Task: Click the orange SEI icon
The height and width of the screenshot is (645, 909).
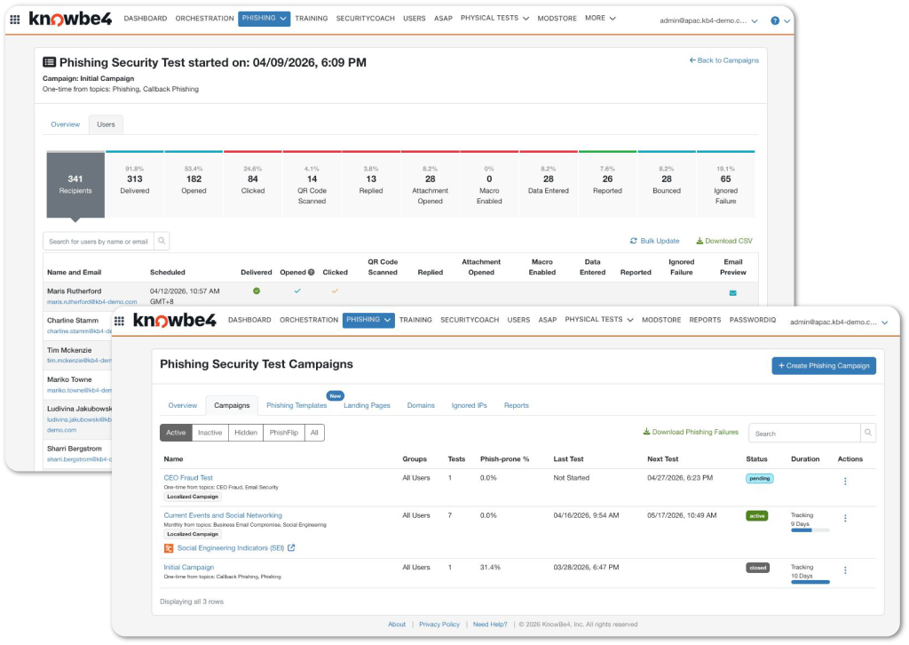Action: pyautogui.click(x=169, y=548)
